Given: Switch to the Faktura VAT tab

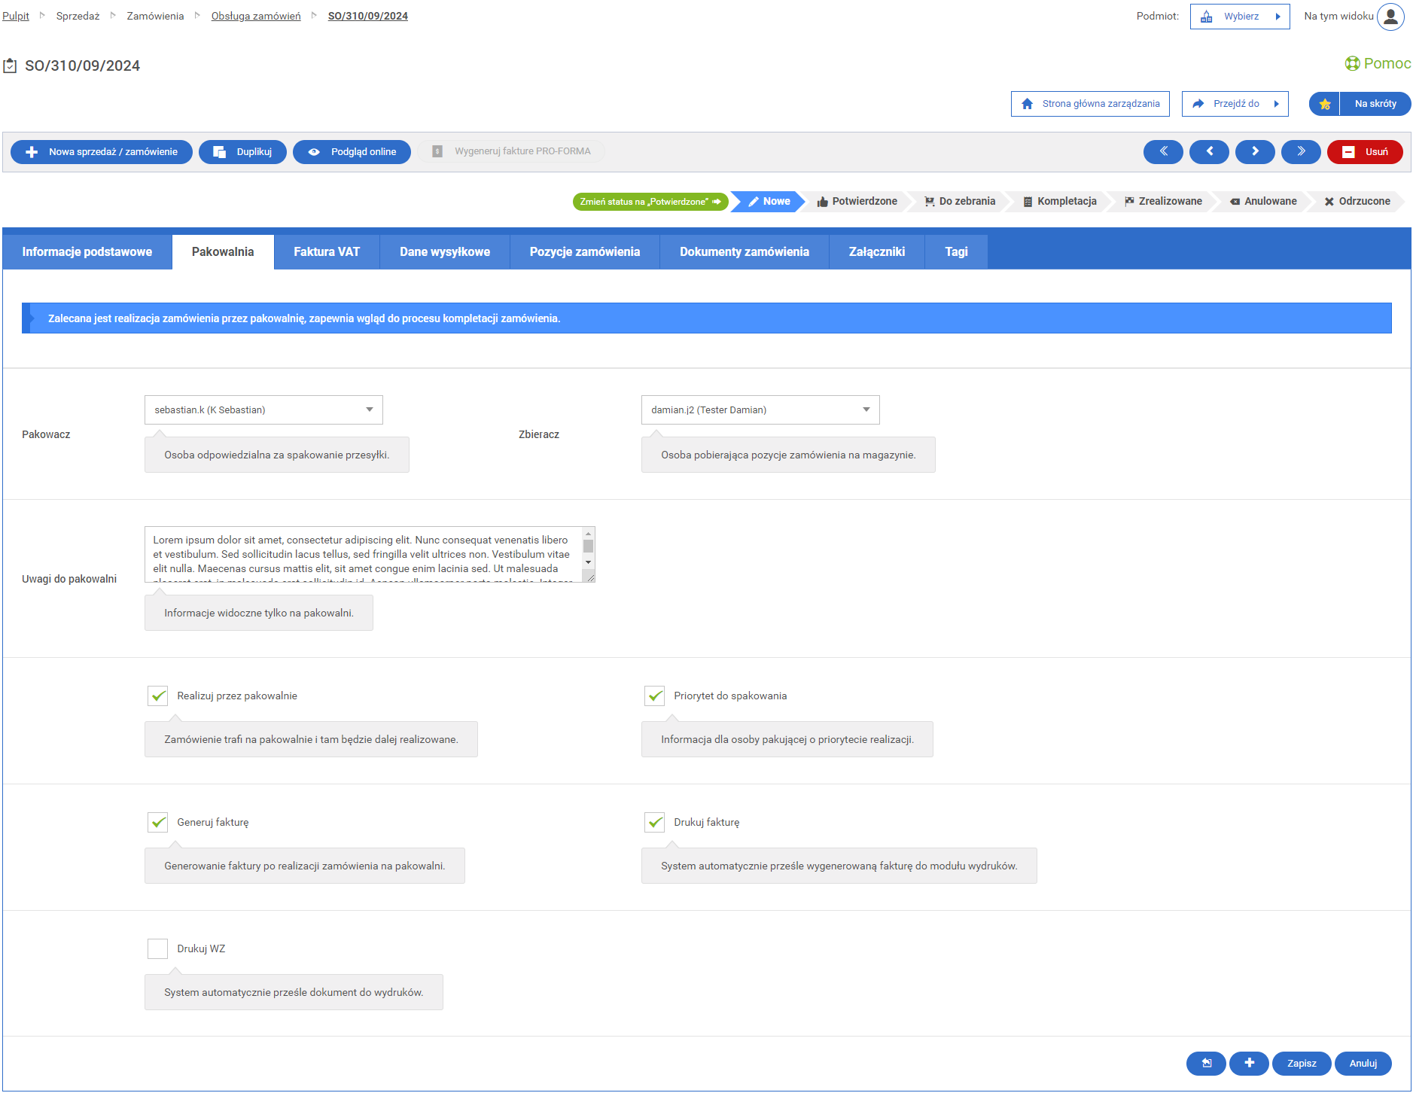Looking at the screenshot, I should pos(327,251).
